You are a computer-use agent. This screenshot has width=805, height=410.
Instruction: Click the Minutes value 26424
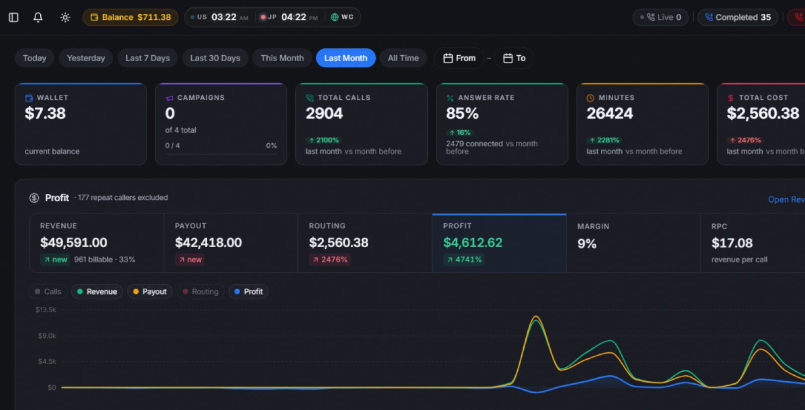(x=610, y=113)
